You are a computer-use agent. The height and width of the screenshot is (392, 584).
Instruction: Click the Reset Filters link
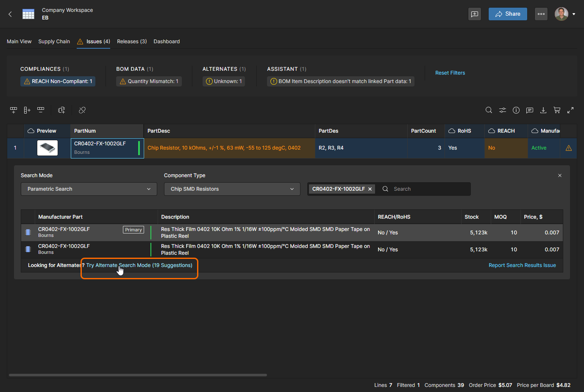click(450, 73)
